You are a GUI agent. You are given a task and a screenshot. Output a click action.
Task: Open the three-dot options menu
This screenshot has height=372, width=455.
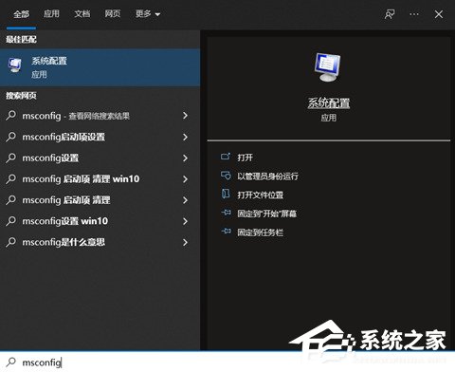pyautogui.click(x=414, y=14)
